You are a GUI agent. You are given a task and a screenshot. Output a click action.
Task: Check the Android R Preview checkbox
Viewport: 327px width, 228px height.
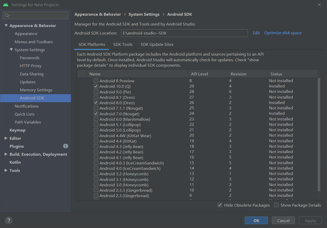96,81
